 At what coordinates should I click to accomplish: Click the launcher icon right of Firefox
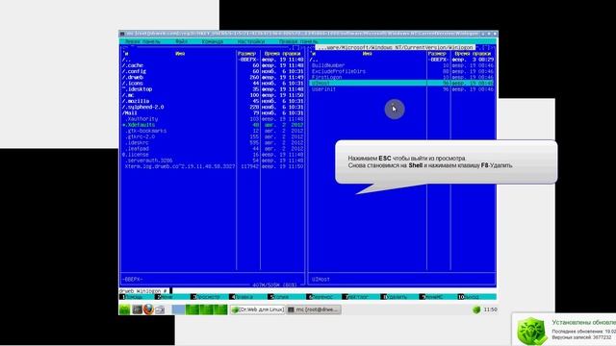pyautogui.click(x=160, y=309)
